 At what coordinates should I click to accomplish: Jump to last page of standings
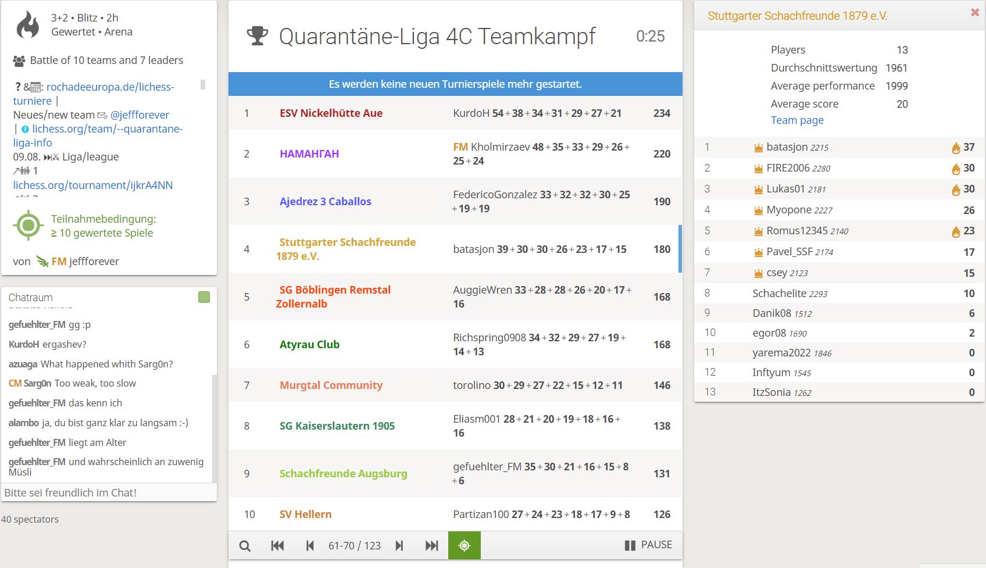click(431, 545)
